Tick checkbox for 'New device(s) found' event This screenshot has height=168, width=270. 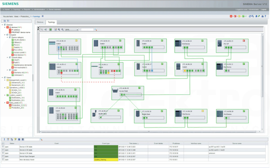click(3, 159)
